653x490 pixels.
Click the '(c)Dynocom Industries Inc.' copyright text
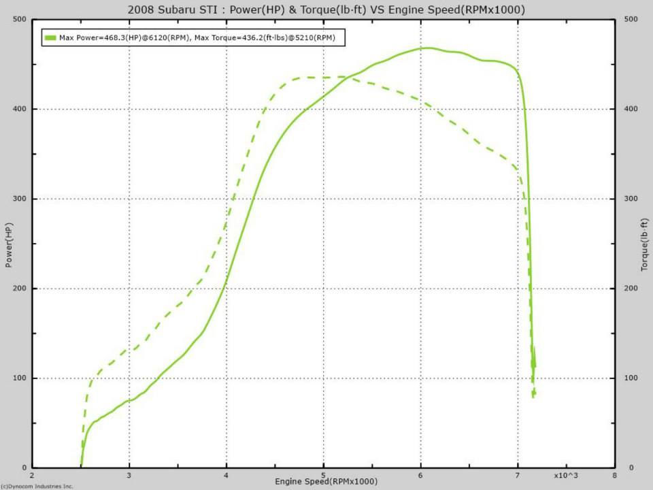click(x=37, y=486)
